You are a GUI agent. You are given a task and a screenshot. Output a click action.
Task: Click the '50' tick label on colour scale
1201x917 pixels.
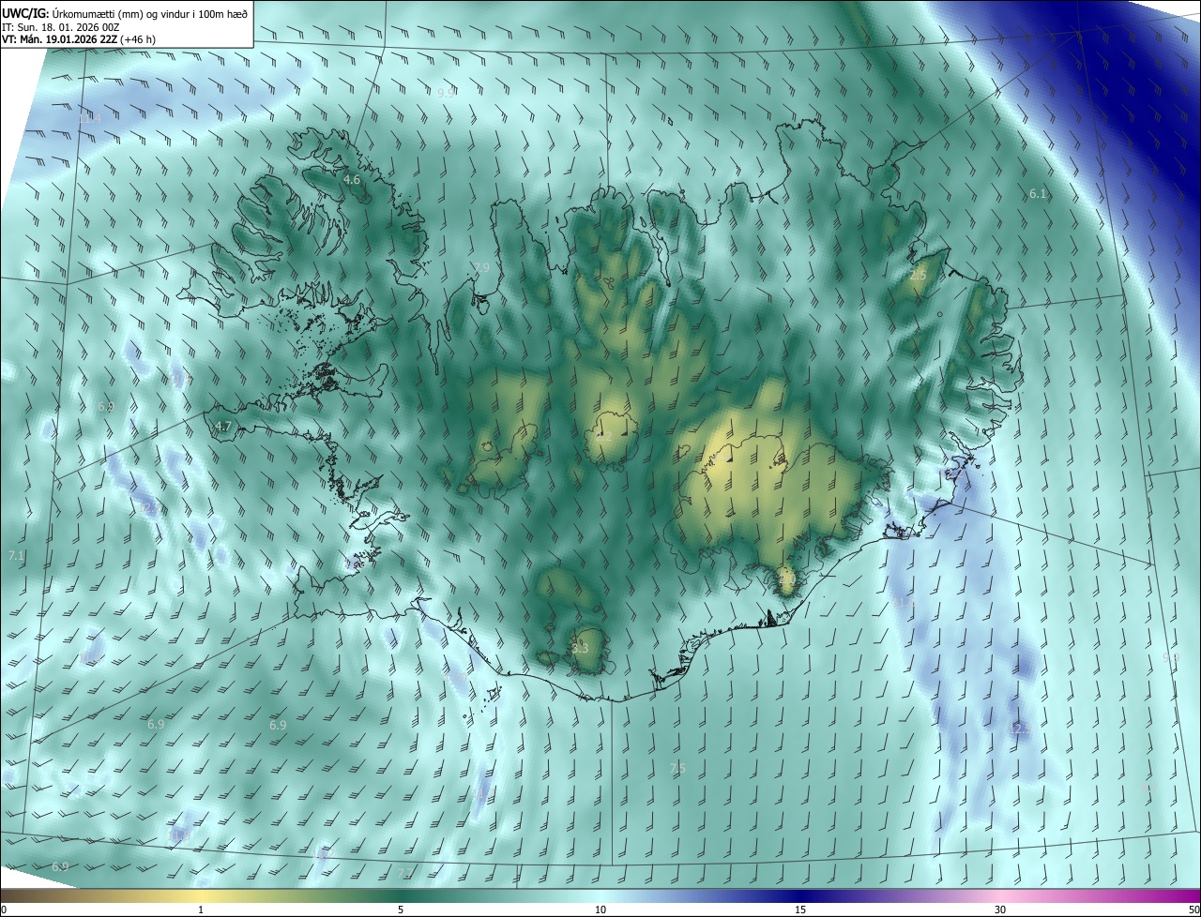point(1193,909)
